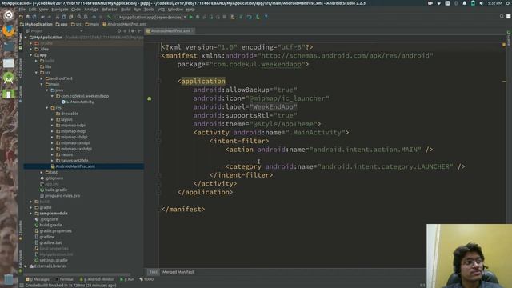Click the Help question mark toolbar icon

(266, 17)
